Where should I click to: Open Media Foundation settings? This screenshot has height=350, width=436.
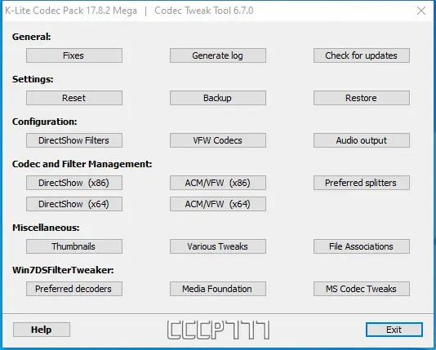pos(218,289)
